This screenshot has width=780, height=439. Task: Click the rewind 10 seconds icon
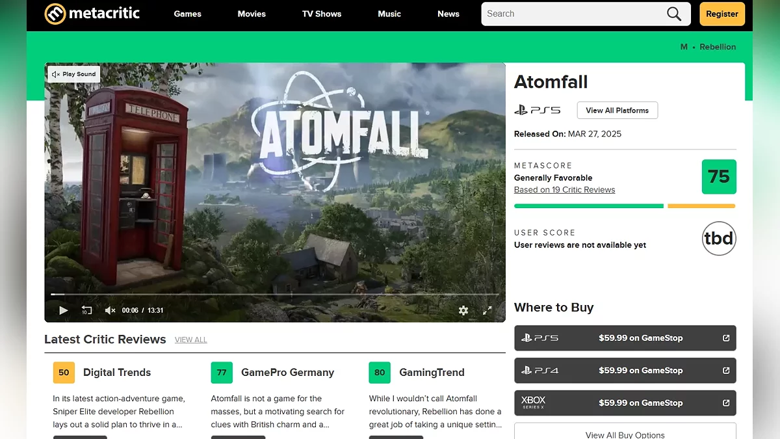pos(86,310)
